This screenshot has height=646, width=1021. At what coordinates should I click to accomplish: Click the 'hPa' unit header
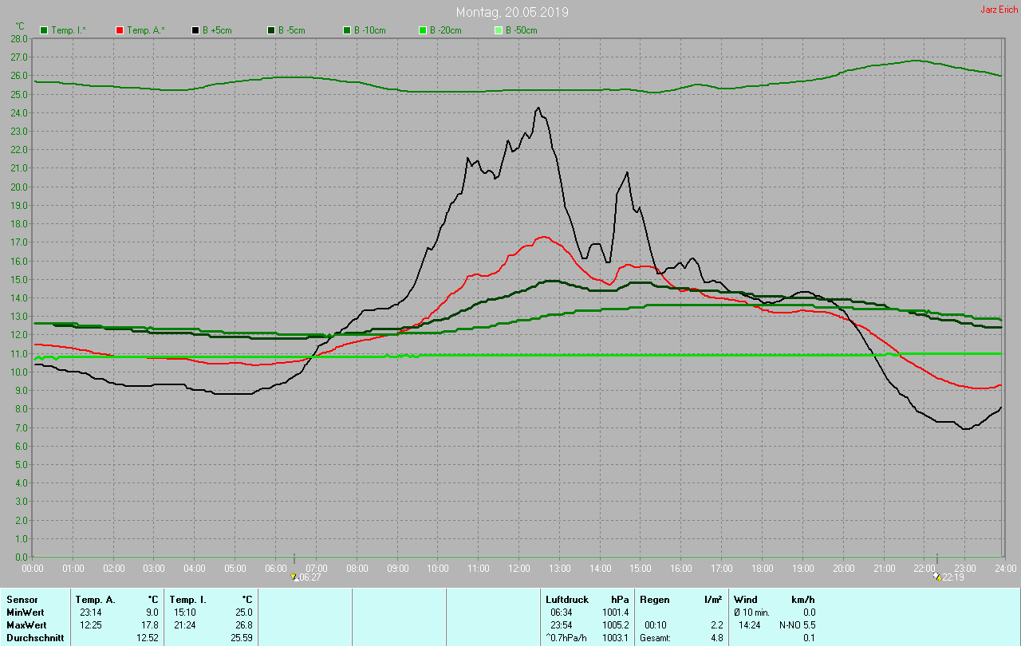point(620,599)
